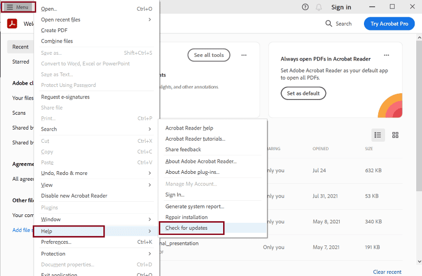Expand the Window submenu
The width and height of the screenshot is (422, 276).
[x=97, y=220]
